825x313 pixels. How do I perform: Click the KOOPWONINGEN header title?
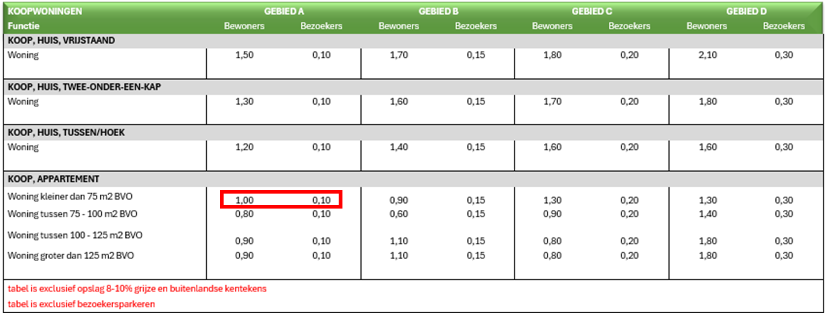(45, 11)
